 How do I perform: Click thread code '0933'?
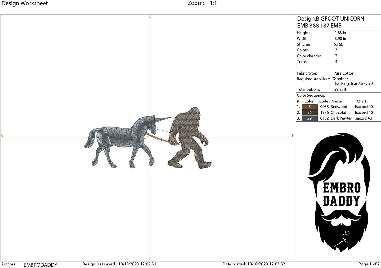[x=325, y=107]
